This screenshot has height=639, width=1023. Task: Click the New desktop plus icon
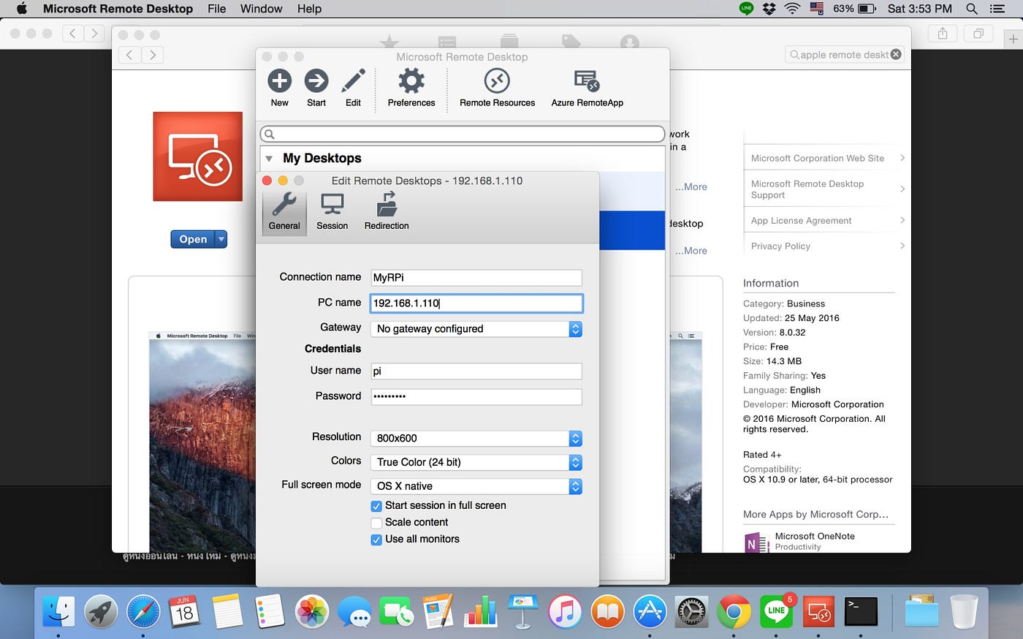pyautogui.click(x=279, y=81)
